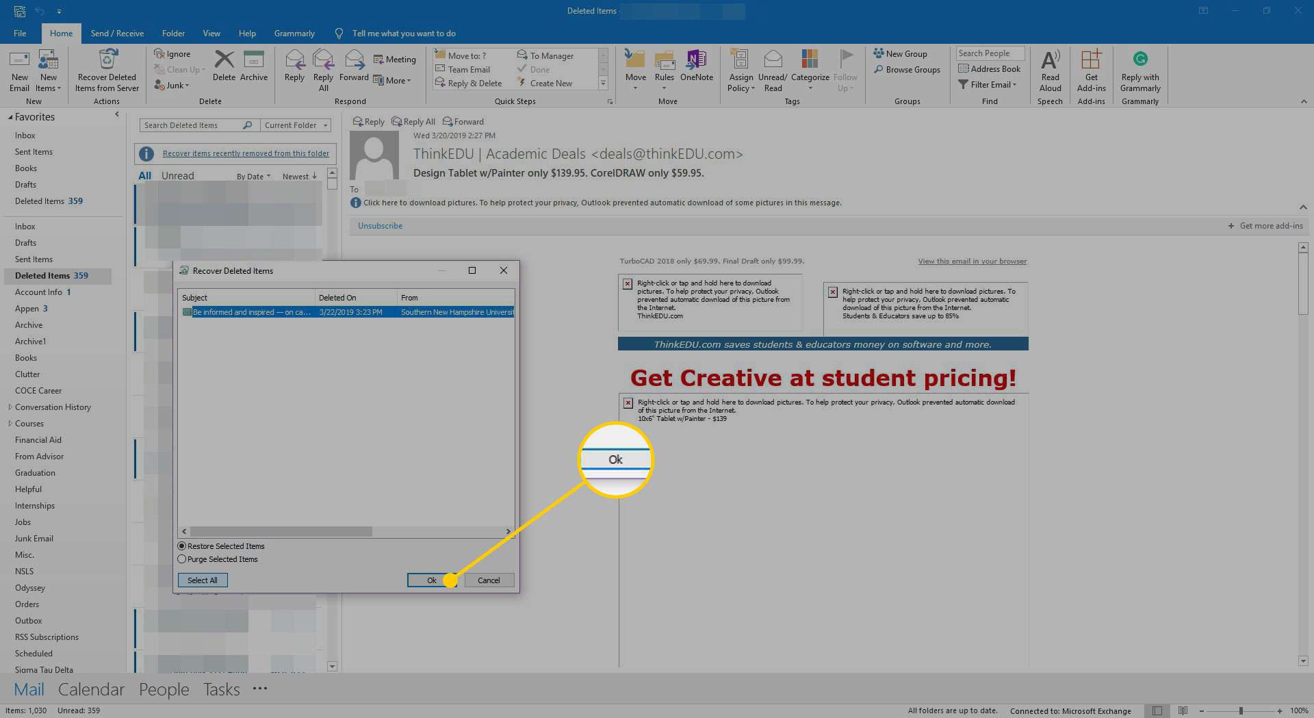Click Get more add-ins

pyautogui.click(x=1265, y=226)
